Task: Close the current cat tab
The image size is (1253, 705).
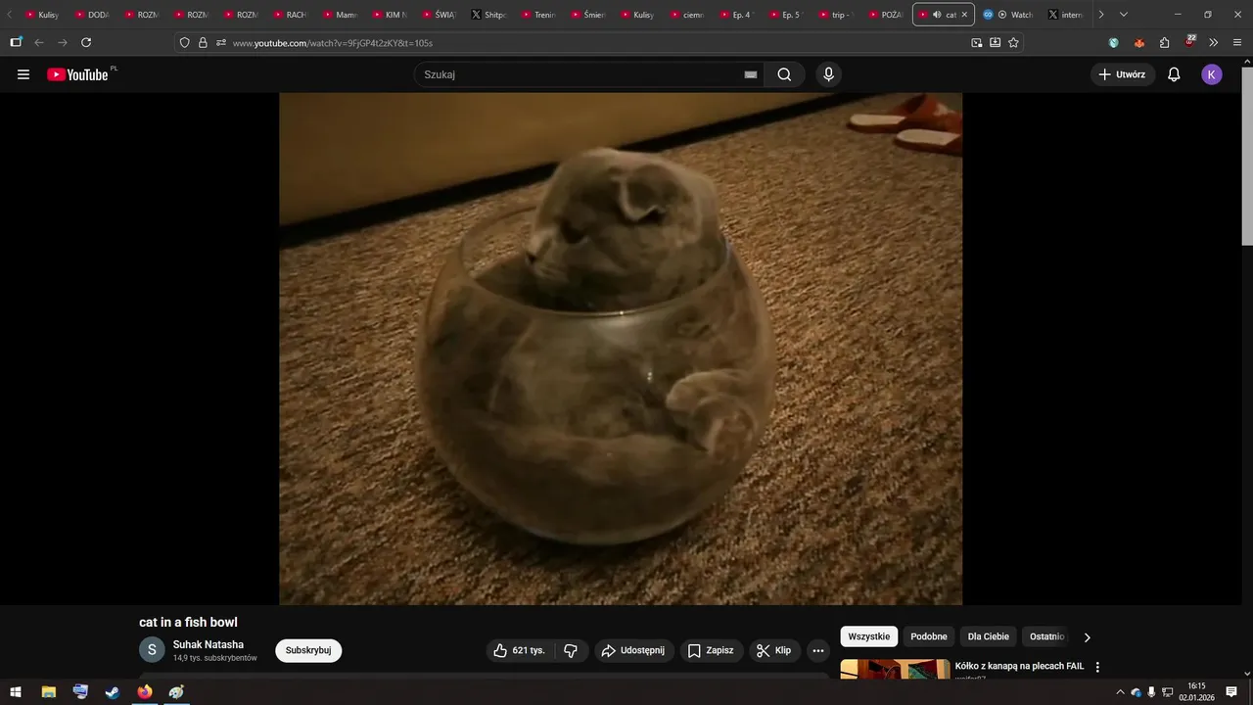Action: pyautogui.click(x=964, y=15)
